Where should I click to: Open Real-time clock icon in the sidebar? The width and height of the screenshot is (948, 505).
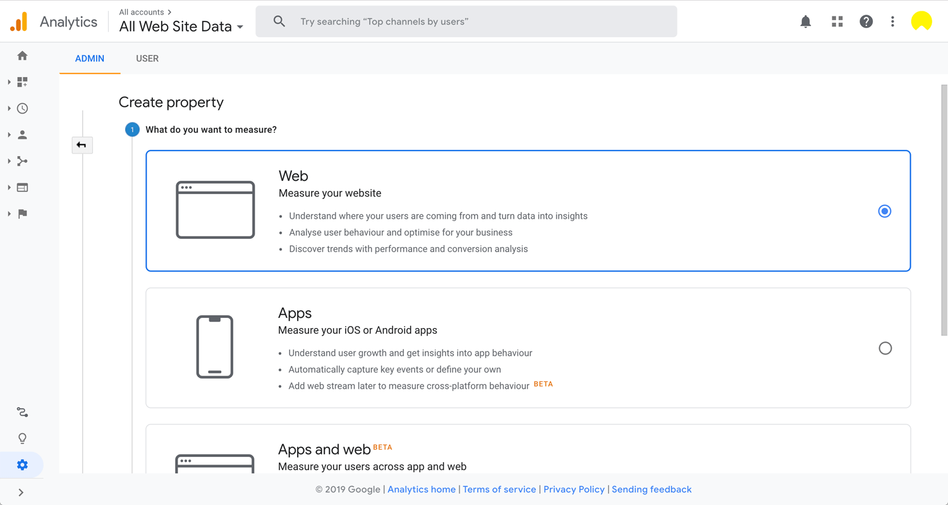tap(23, 109)
